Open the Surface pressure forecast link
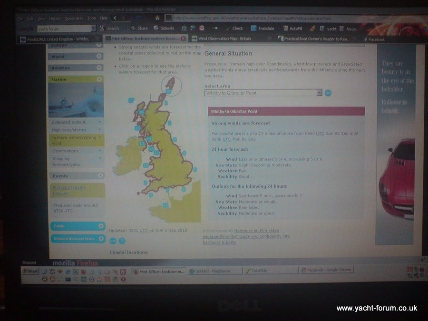428x321 pixels. pos(69,190)
